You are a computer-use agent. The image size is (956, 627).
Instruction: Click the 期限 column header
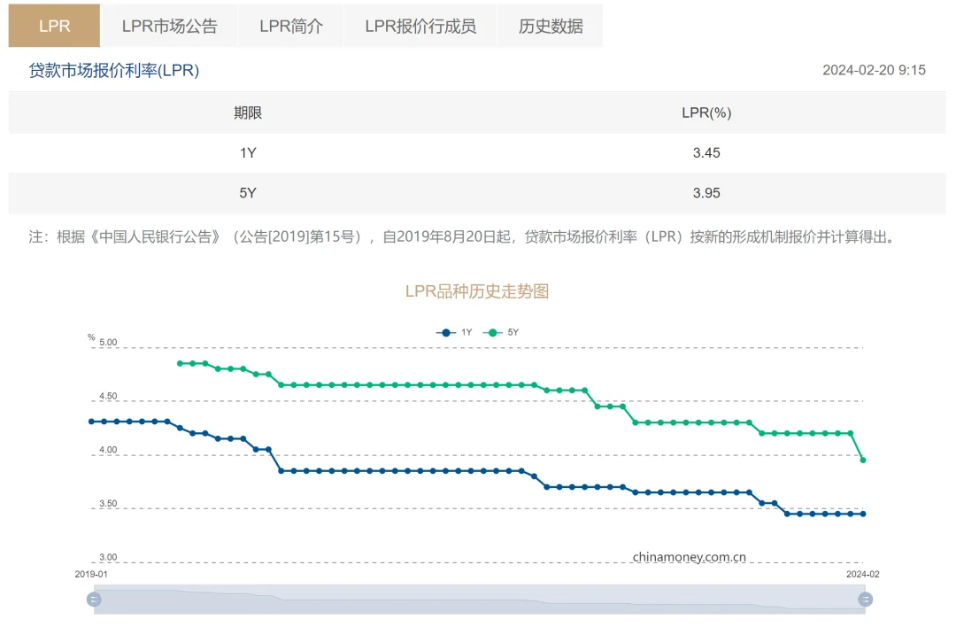pos(248,112)
